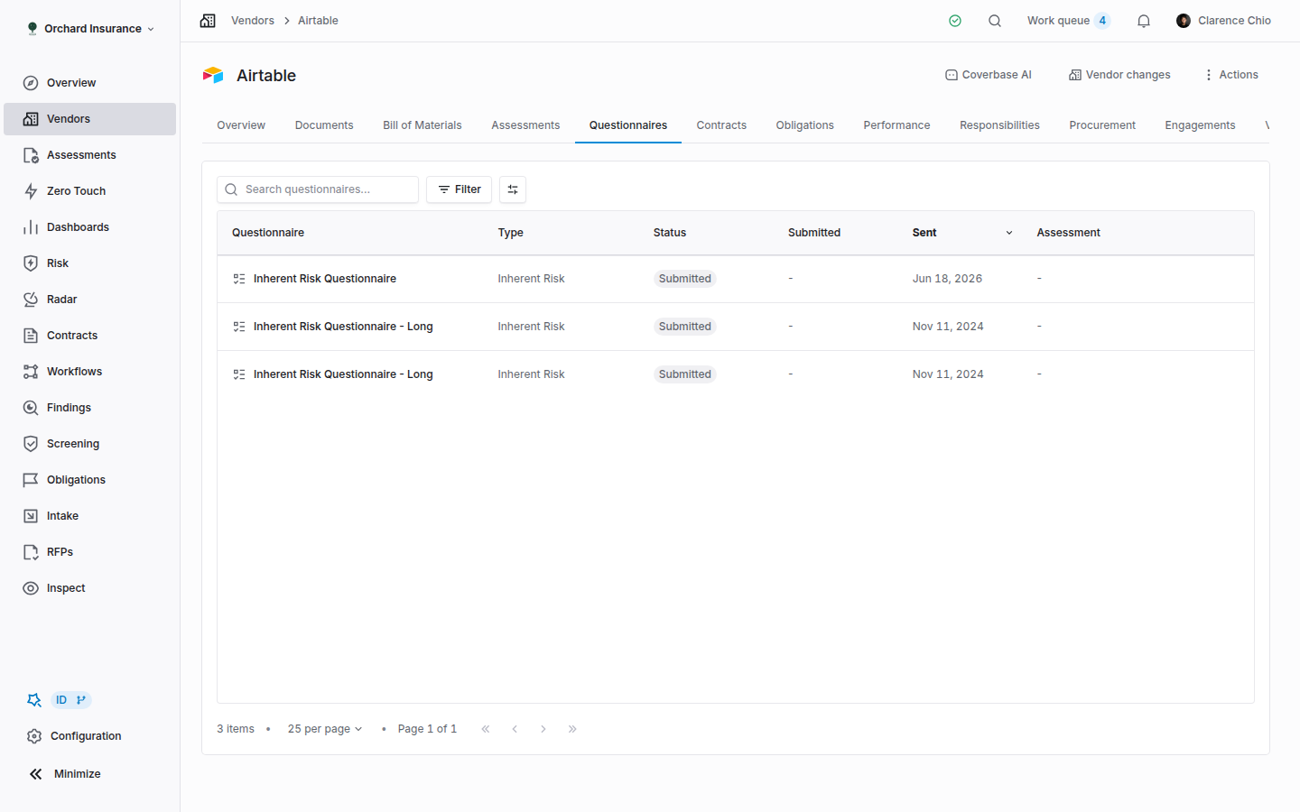Click Submitted status badge for Jun 18, 2026 row
The image size is (1300, 812).
[685, 279]
